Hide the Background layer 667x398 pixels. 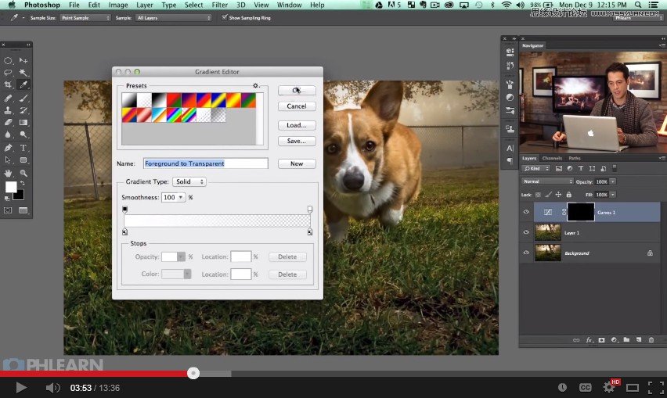tap(526, 253)
